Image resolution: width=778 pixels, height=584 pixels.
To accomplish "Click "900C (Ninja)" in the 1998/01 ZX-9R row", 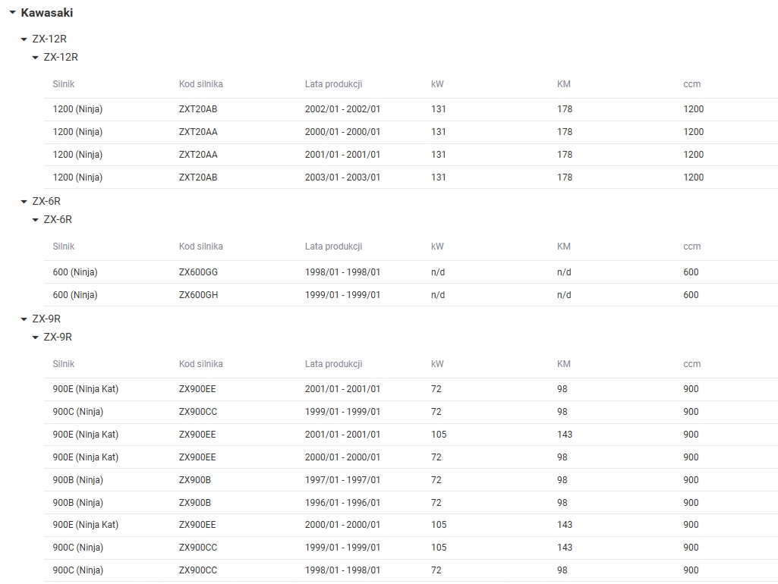I will click(x=78, y=570).
